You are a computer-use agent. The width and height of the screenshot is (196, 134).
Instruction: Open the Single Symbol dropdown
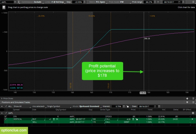click(59, 106)
